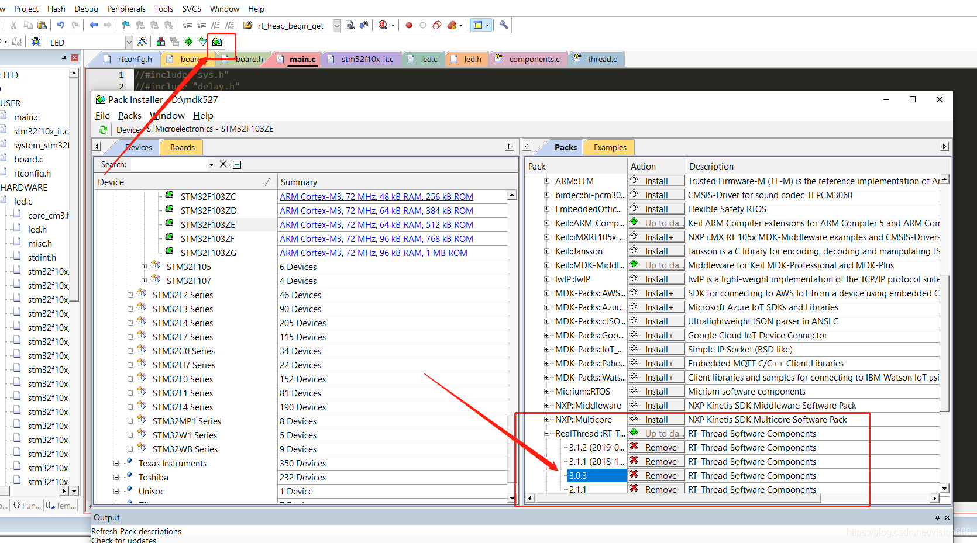Open Peripherals menu in Keil
977x543 pixels.
pos(126,9)
